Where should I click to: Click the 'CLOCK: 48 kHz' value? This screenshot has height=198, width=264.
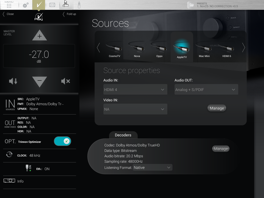(29, 155)
